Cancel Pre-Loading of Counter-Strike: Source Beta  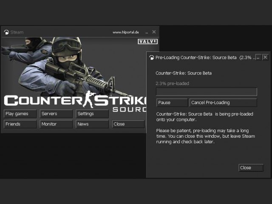(223, 102)
